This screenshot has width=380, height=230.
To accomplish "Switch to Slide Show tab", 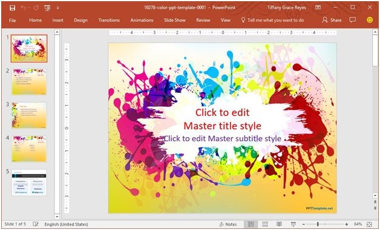I will point(175,21).
